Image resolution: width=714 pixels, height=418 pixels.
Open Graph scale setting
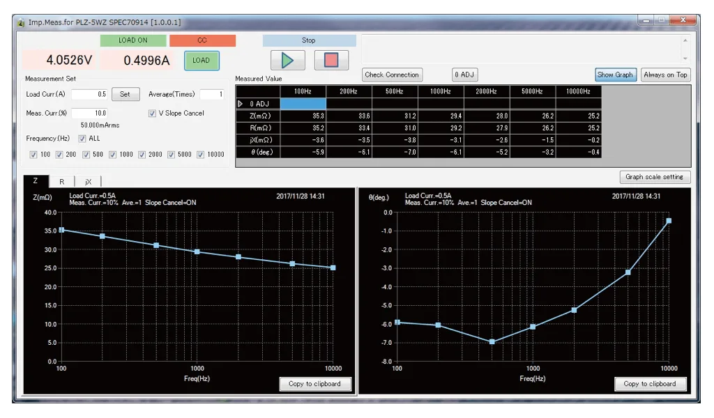(655, 177)
